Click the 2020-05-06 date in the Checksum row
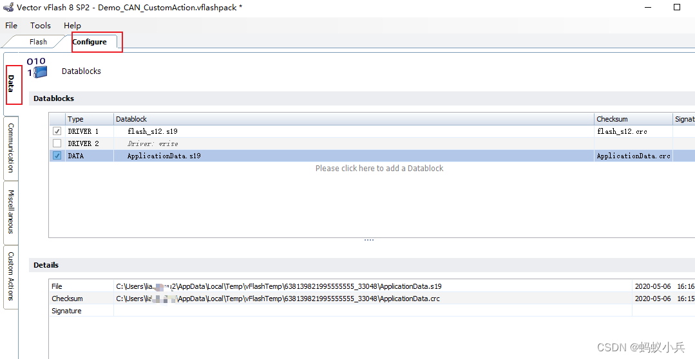 tap(653, 299)
